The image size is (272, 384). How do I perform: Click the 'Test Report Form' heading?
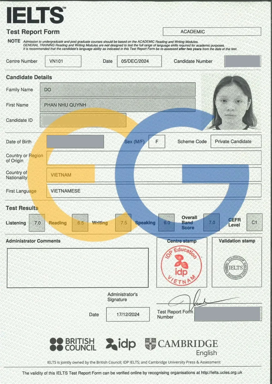point(33,32)
